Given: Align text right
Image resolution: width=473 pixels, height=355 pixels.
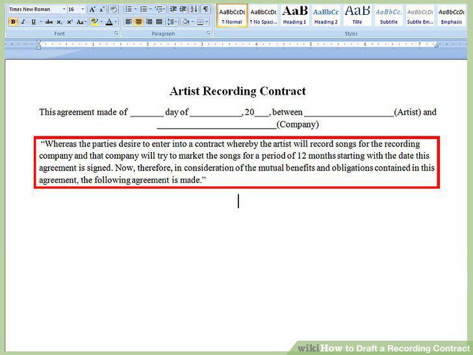Looking at the screenshot, I should (x=149, y=21).
